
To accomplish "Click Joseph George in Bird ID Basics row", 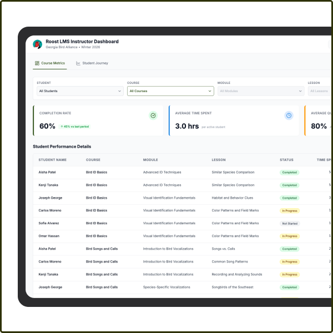I will pyautogui.click(x=51, y=198).
